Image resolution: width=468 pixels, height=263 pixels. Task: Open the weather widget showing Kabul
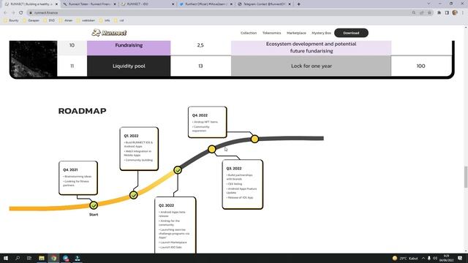[x=405, y=258]
